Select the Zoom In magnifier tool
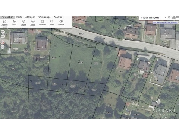179x134 pixels. [x=51, y=22]
